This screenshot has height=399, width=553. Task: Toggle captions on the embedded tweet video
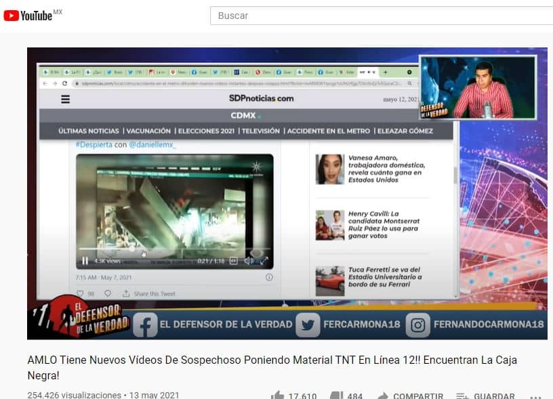(234, 261)
